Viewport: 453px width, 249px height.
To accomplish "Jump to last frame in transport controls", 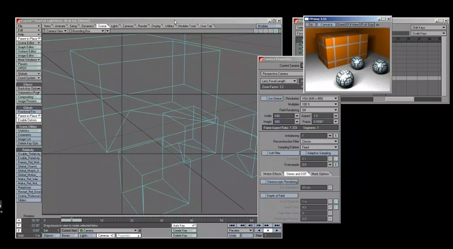I will [277, 225].
